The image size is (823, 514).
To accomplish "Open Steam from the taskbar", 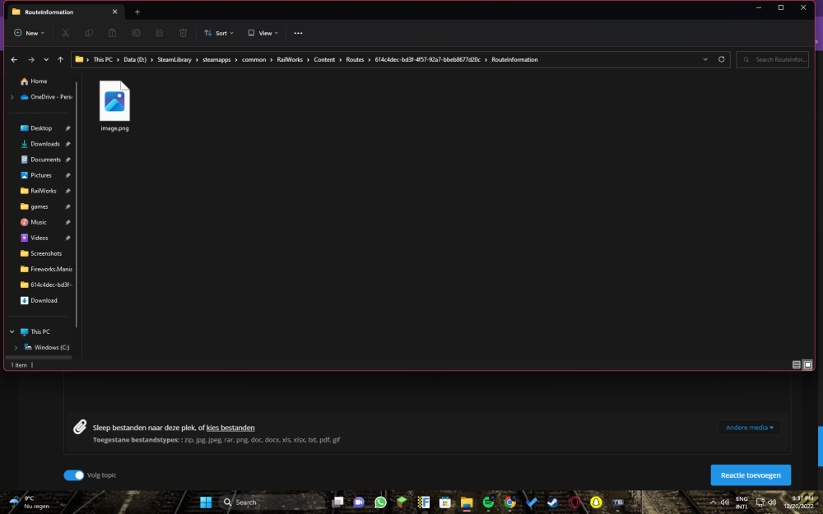I will (553, 502).
